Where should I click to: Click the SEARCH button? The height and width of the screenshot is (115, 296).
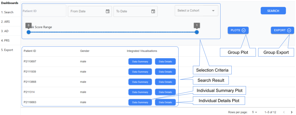pos(273,11)
